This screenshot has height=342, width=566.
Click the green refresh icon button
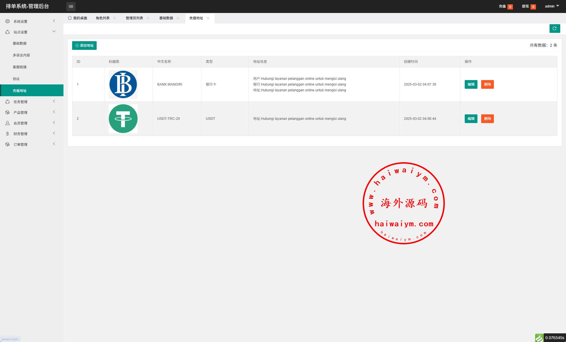point(554,29)
